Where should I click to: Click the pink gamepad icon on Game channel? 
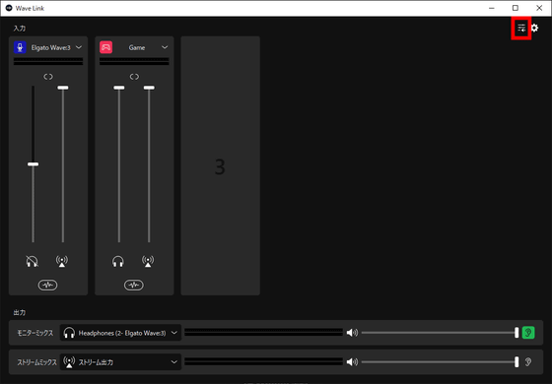coord(106,47)
